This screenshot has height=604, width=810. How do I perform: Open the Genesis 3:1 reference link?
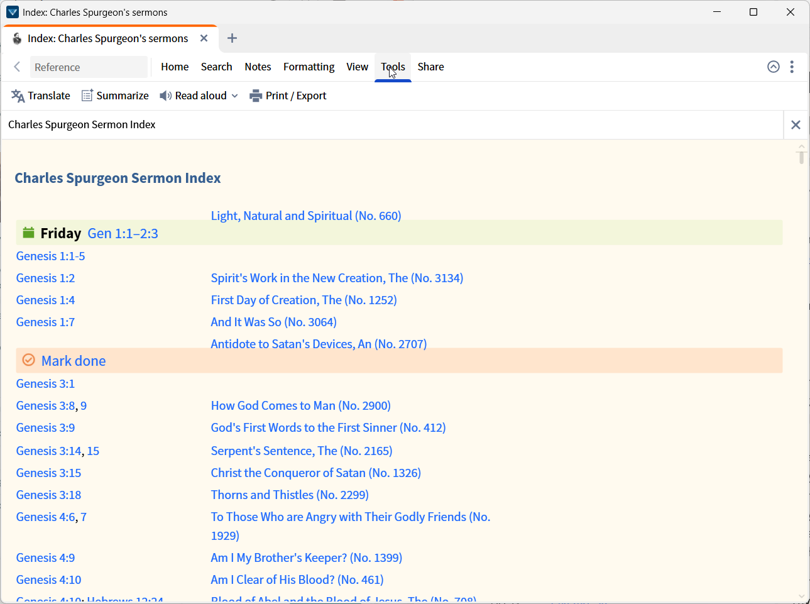click(x=45, y=383)
